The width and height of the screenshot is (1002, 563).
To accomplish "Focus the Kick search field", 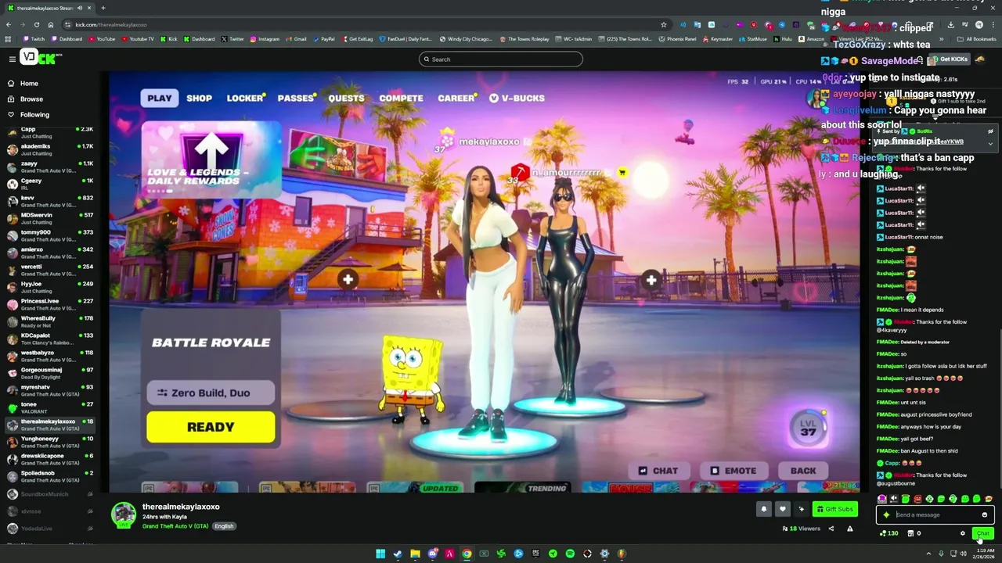I will click(x=501, y=59).
